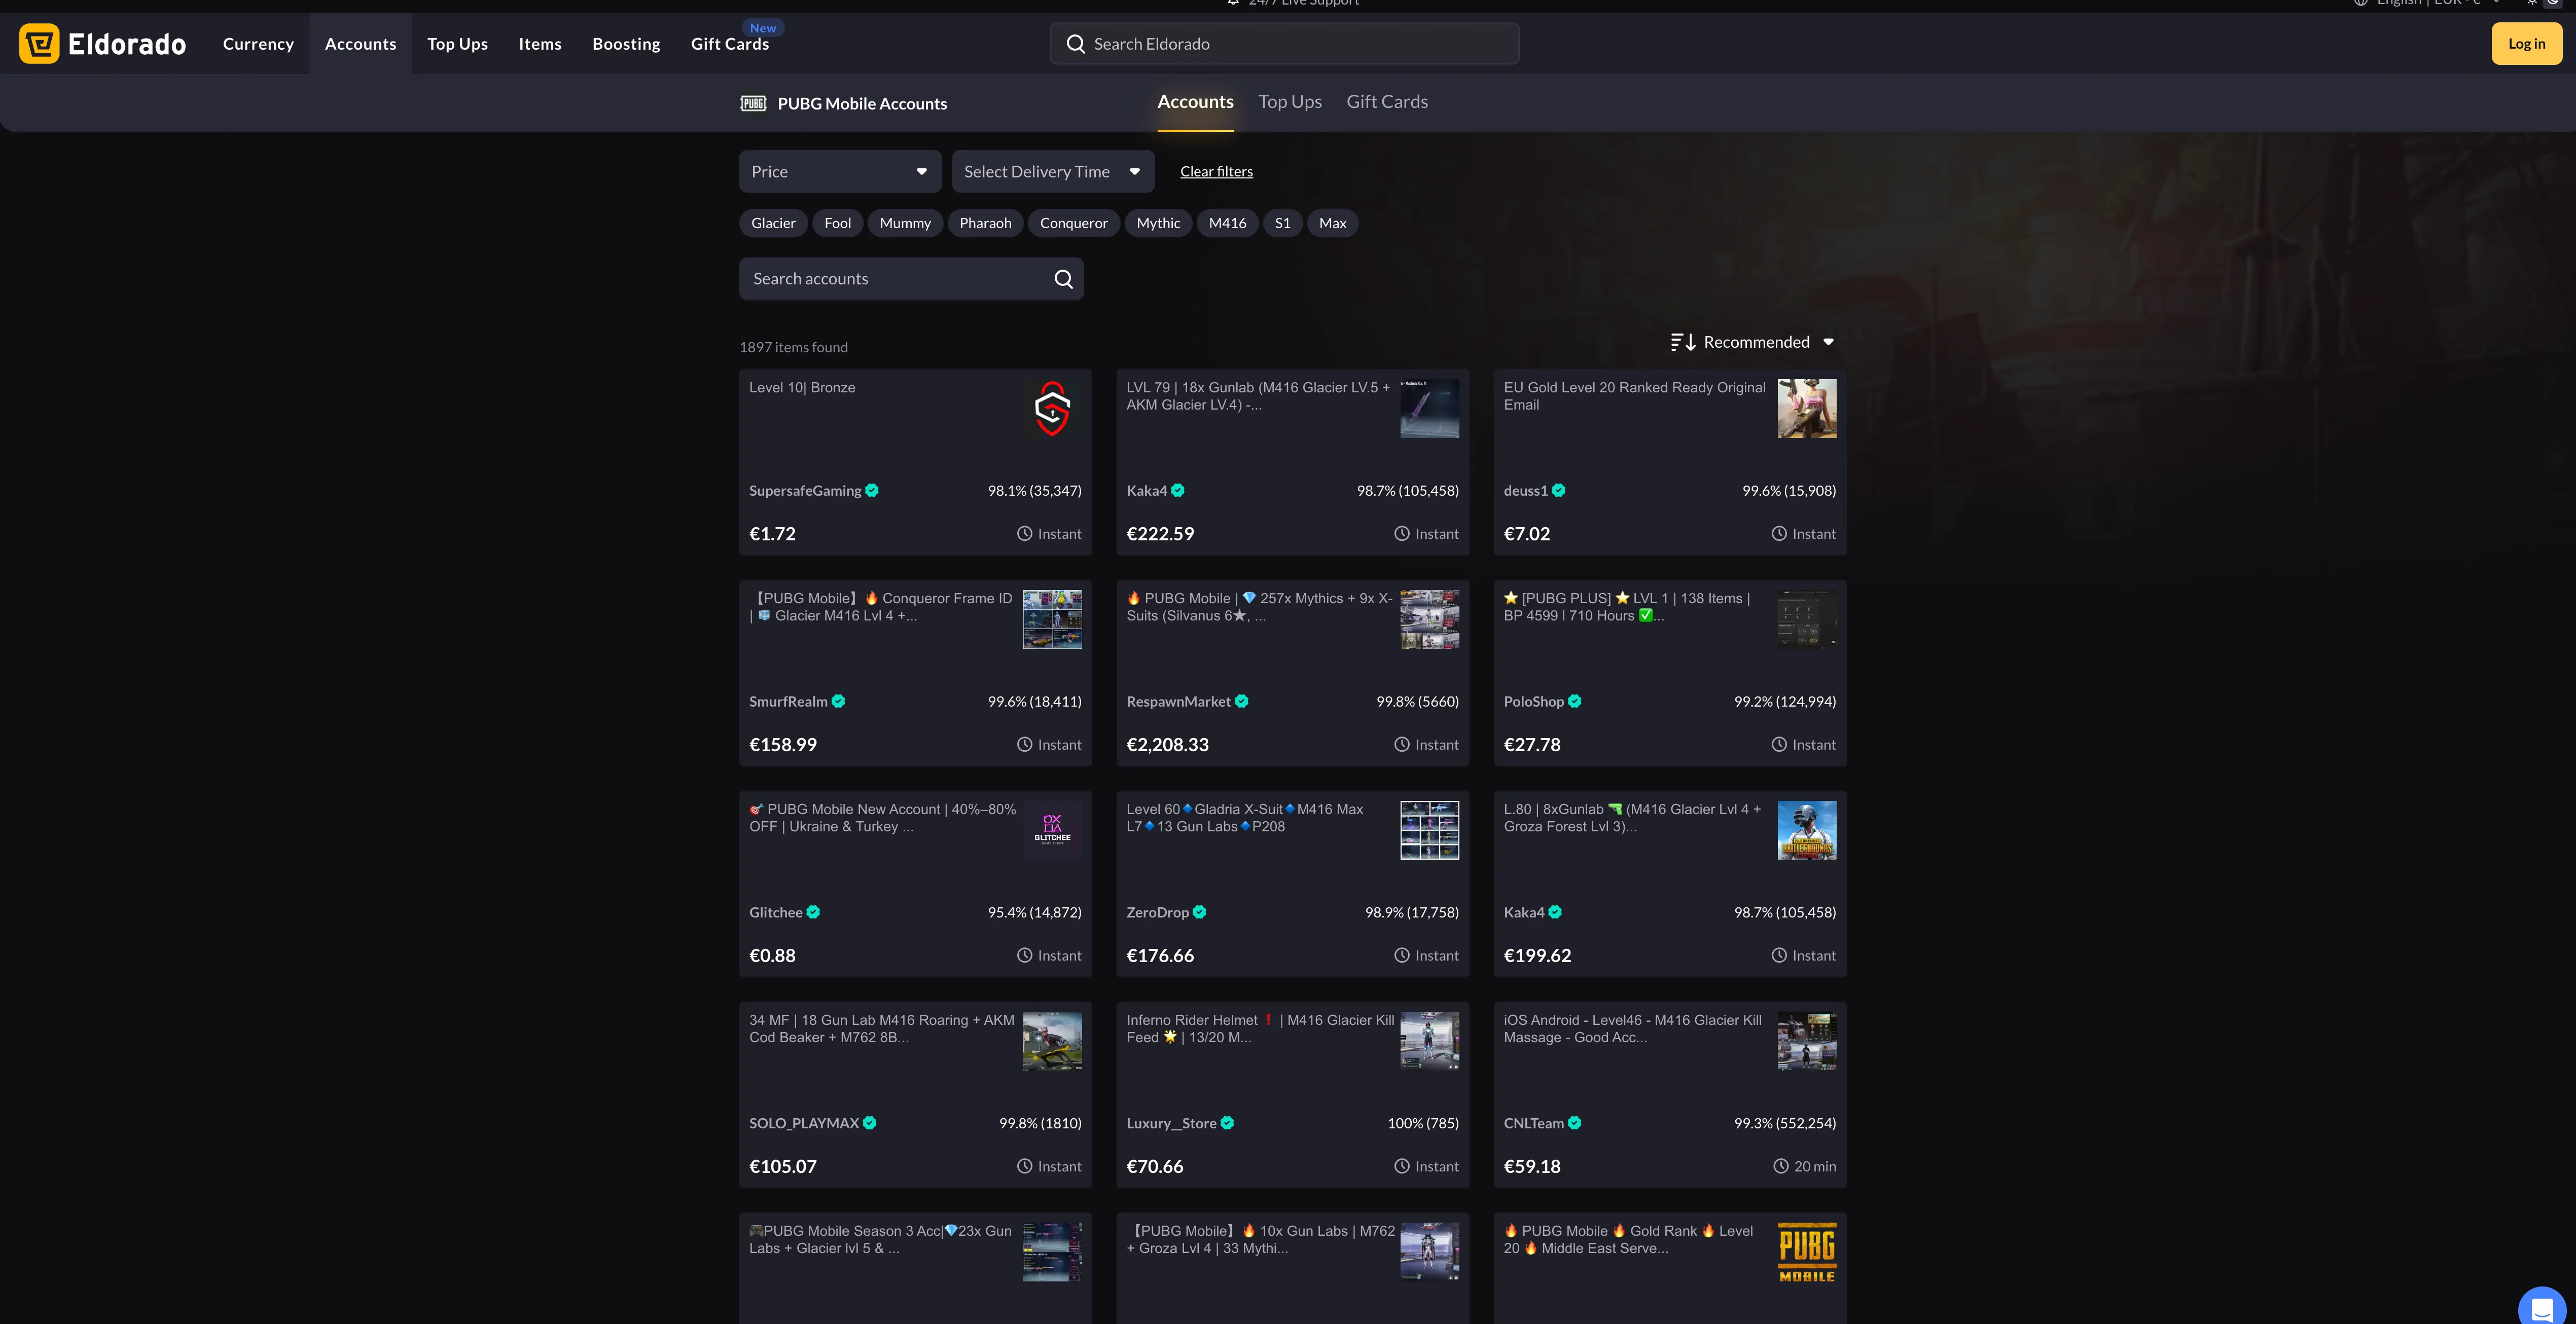Focus the Search accounts input field

point(895,279)
